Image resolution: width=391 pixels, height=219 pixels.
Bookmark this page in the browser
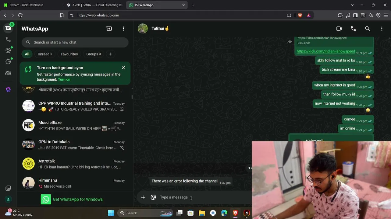tap(62, 15)
